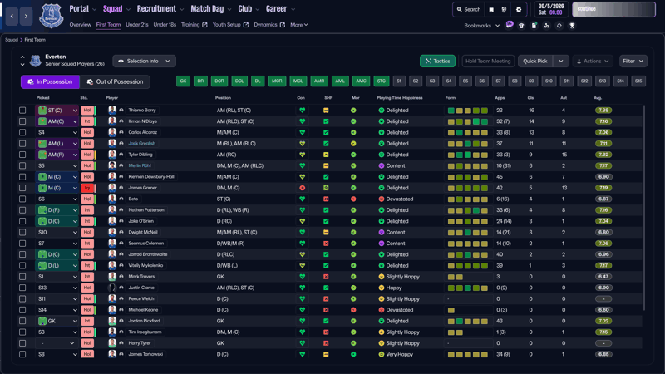The width and height of the screenshot is (665, 374).
Task: Tick the checkbox for Seamus Coleman
Action: [22, 244]
